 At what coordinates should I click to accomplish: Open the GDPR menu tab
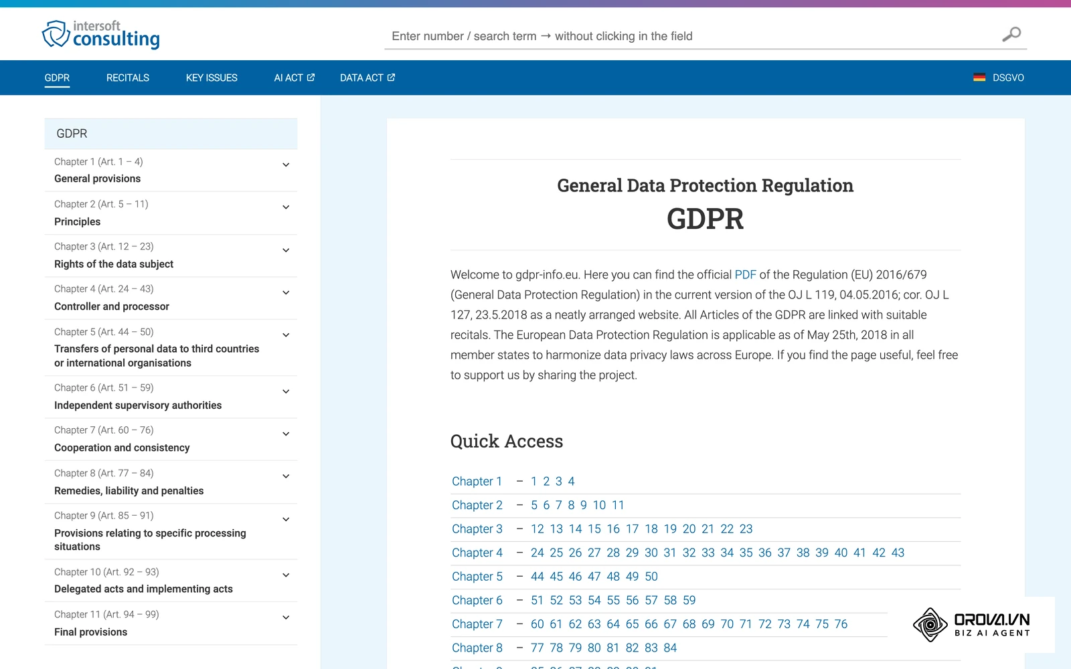(x=57, y=78)
